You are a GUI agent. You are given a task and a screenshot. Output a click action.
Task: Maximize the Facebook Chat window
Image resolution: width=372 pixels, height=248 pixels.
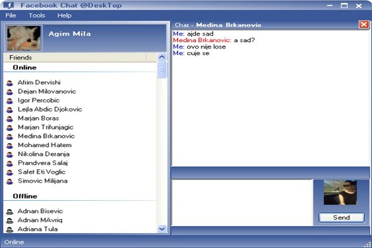tap(344, 5)
